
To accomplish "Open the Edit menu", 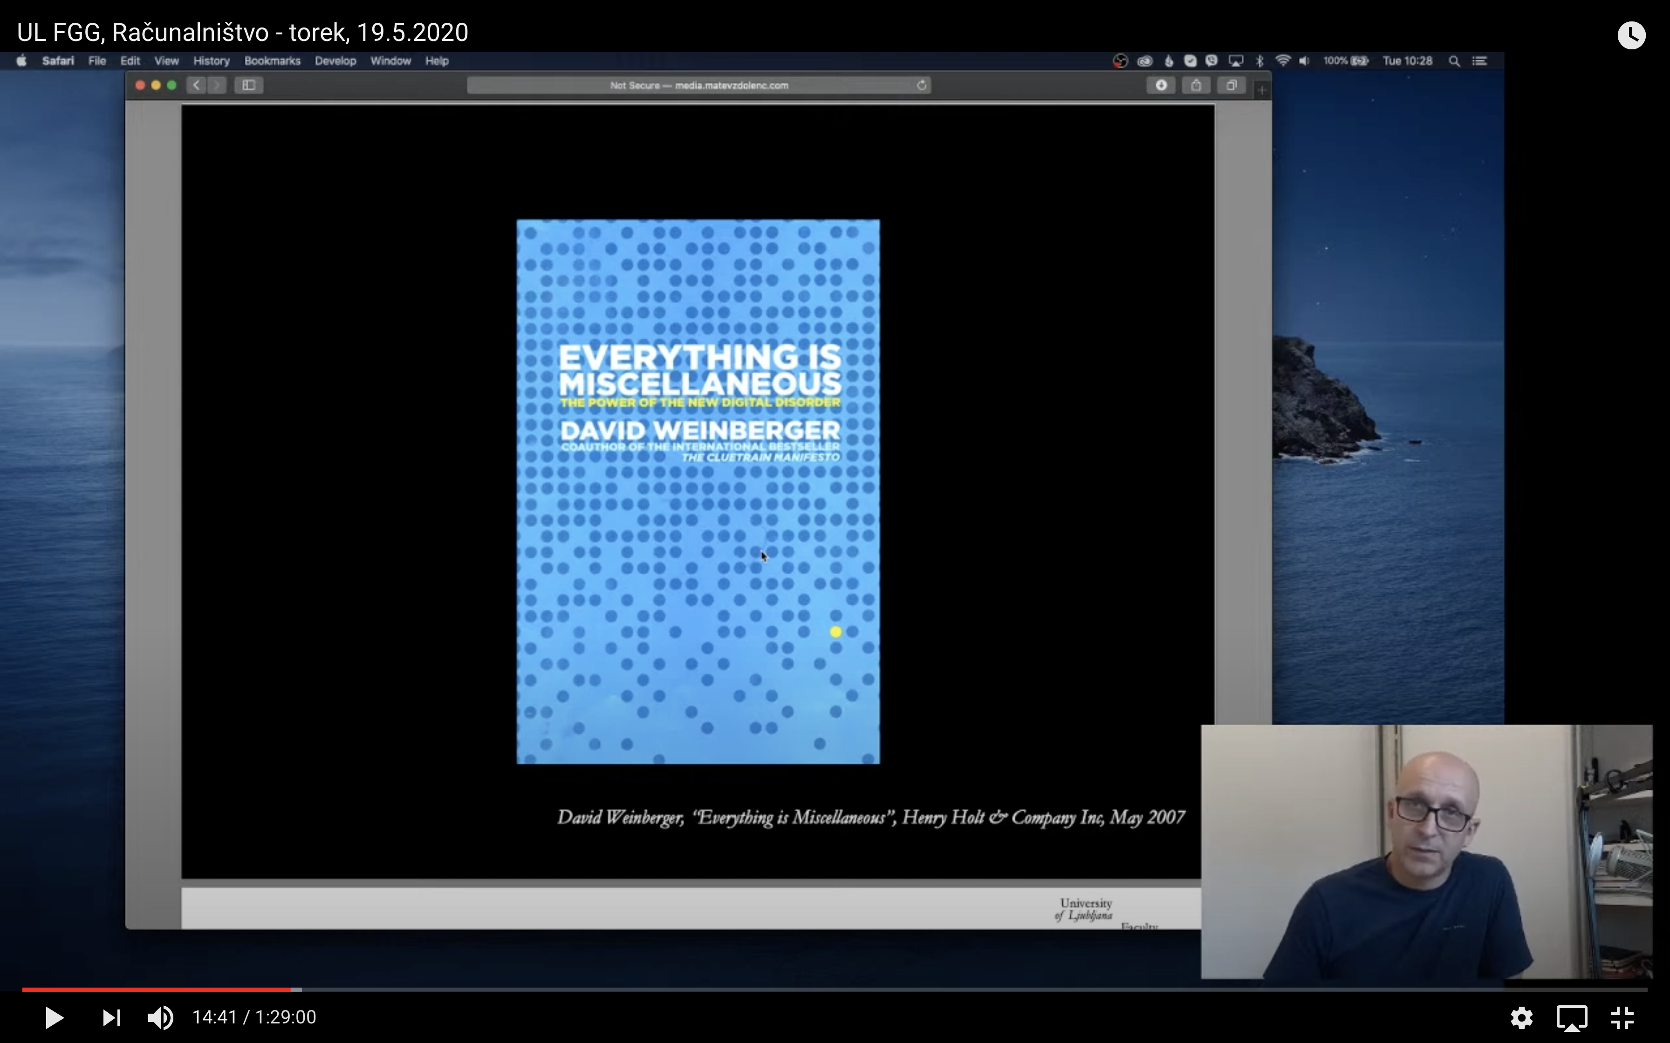I will (x=130, y=61).
